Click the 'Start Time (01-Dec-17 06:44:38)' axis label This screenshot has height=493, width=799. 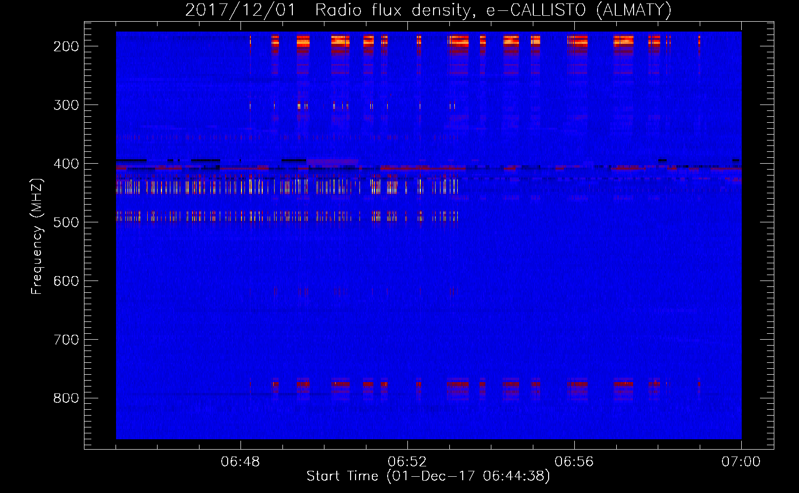[x=428, y=476]
